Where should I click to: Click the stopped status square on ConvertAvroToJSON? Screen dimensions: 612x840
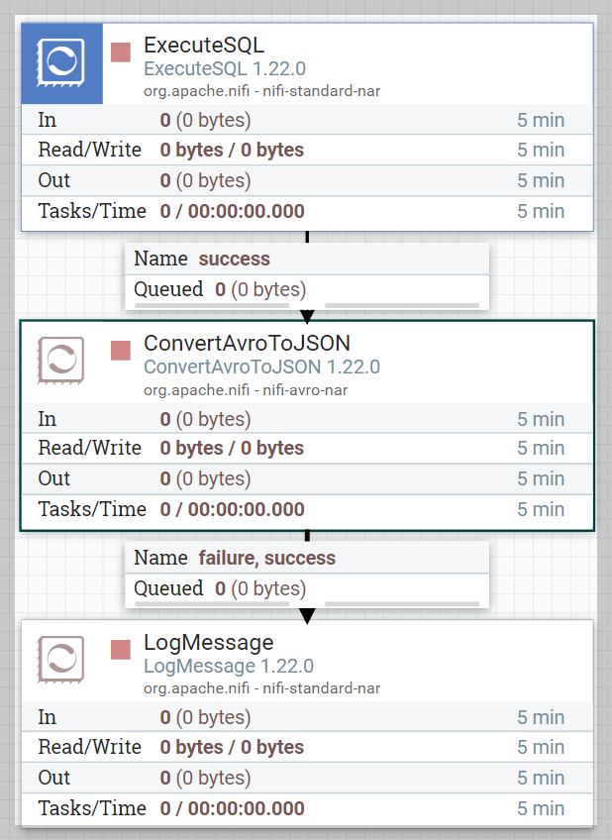tap(121, 351)
